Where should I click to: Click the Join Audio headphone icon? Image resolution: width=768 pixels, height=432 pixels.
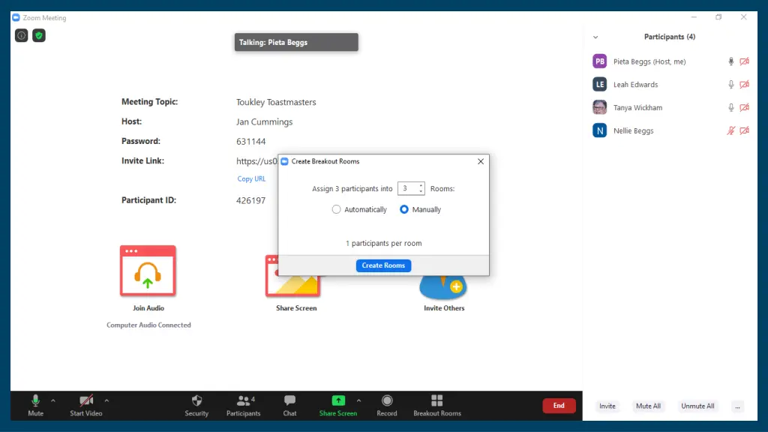(148, 271)
